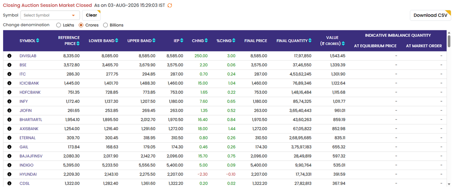Click DIVISLAB value cell 1,543.45
Image resolution: width=460 pixels, height=193 pixels.
pyautogui.click(x=337, y=56)
